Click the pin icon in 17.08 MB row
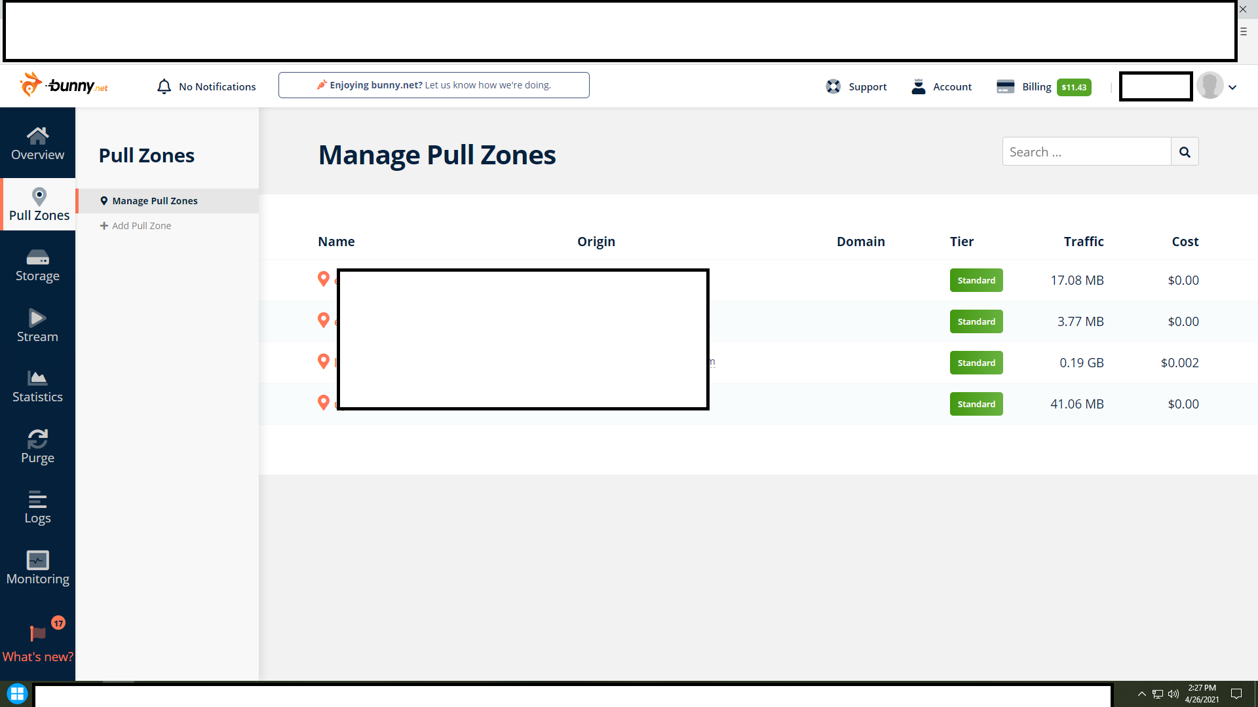1258x707 pixels. [x=323, y=279]
